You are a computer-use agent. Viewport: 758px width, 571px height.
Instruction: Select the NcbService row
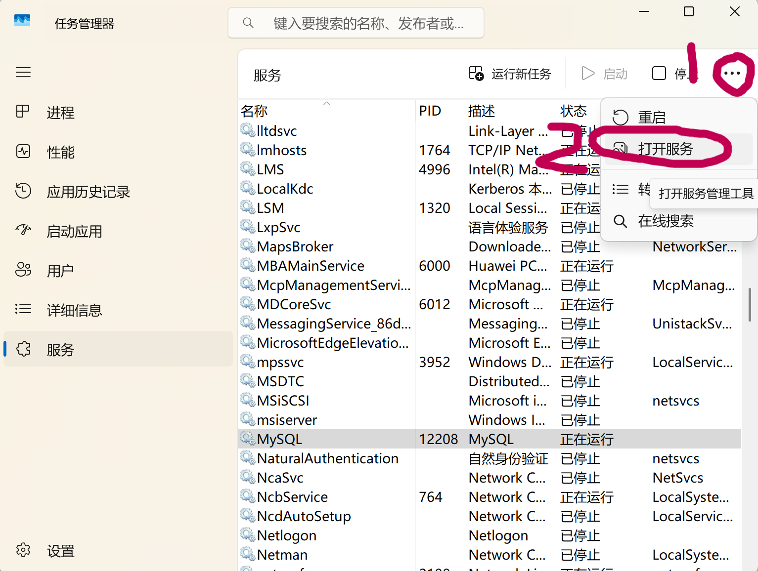[x=490, y=497]
